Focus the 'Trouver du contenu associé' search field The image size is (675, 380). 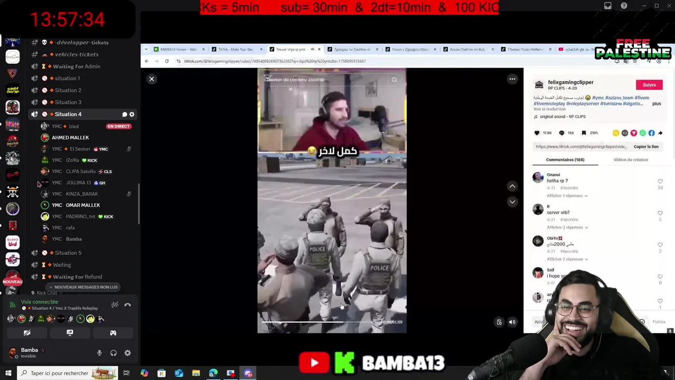[327, 80]
